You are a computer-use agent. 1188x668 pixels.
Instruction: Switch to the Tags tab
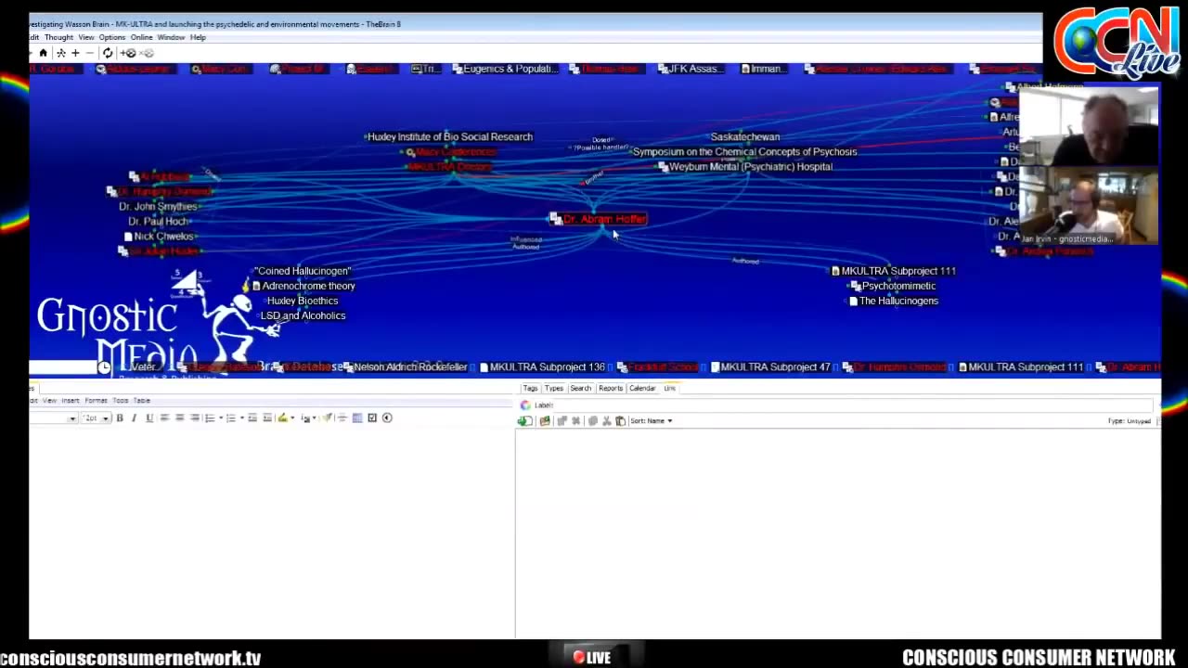(531, 388)
